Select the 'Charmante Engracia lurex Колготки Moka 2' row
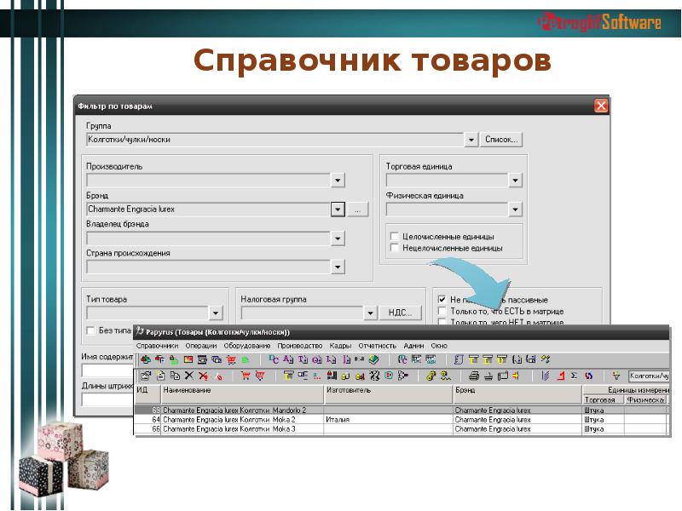 click(230, 420)
